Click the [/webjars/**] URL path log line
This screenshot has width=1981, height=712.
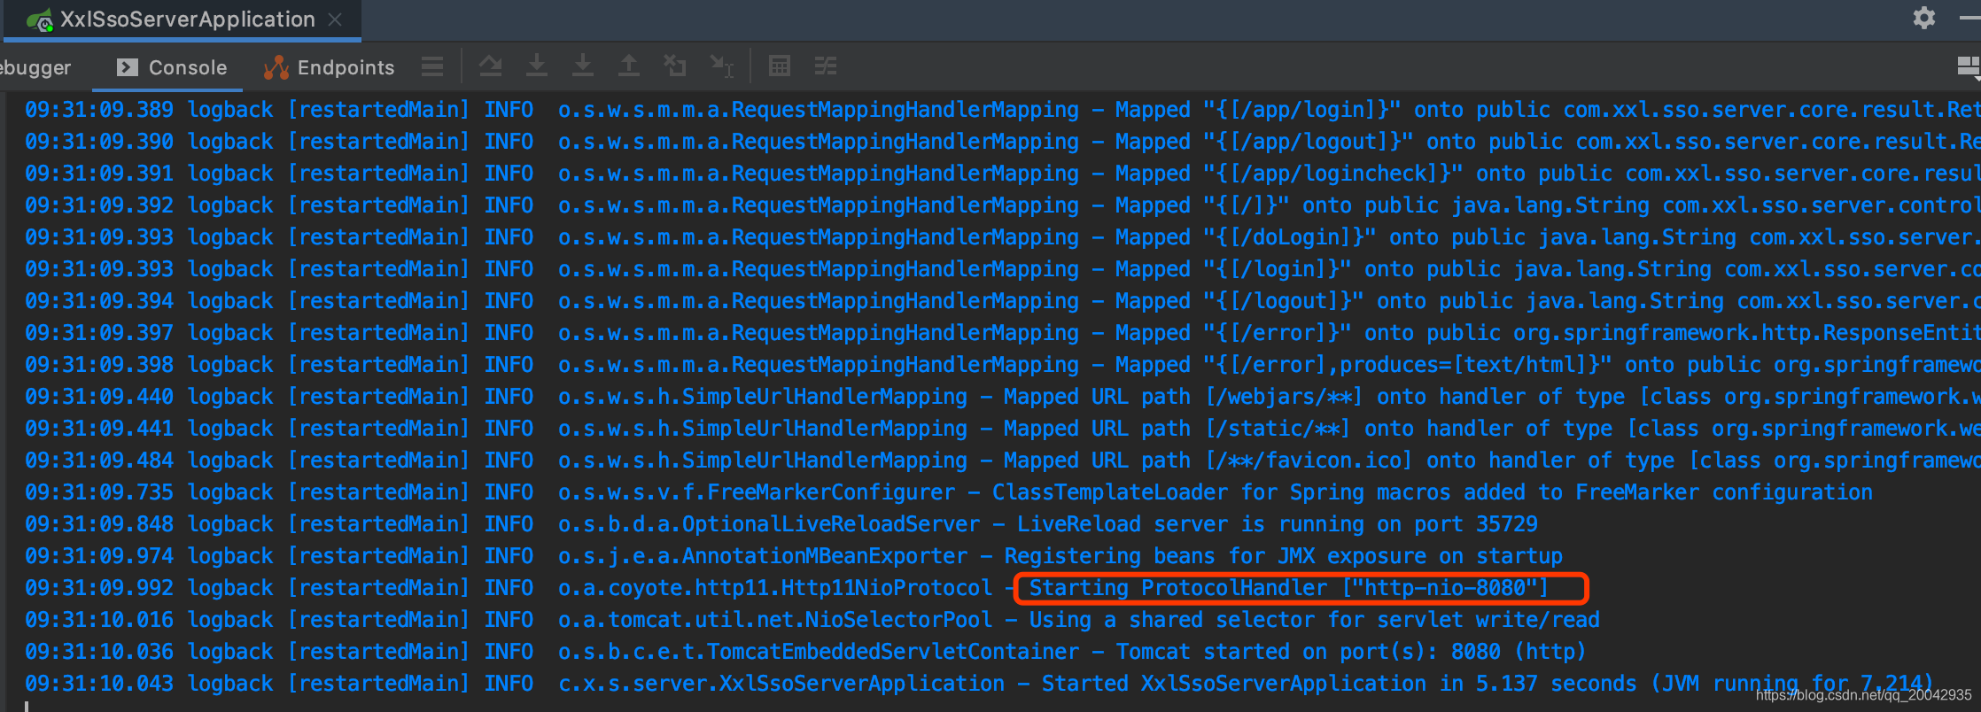(x=1001, y=397)
